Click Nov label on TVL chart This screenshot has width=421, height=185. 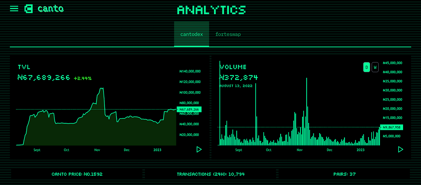tap(97, 150)
